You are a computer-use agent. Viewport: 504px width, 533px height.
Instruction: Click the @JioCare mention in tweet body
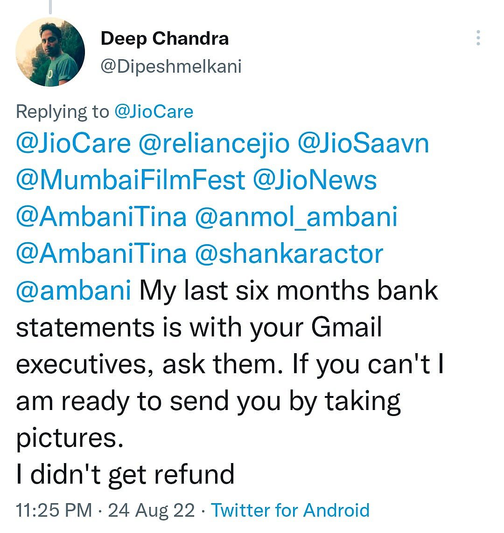(x=73, y=143)
